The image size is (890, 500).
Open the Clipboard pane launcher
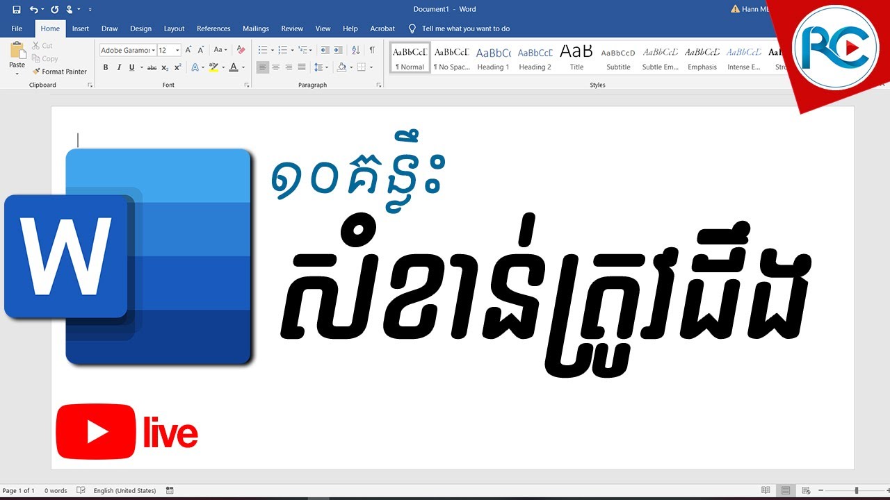point(90,85)
